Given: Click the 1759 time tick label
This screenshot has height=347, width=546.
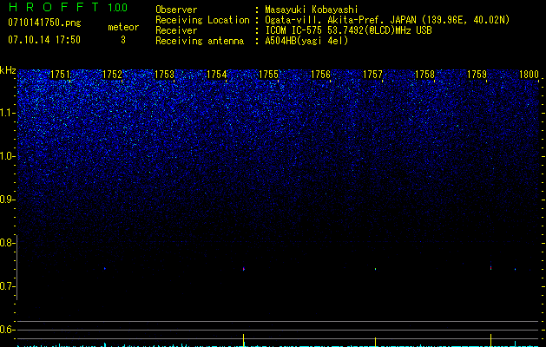Looking at the screenshot, I should [477, 75].
